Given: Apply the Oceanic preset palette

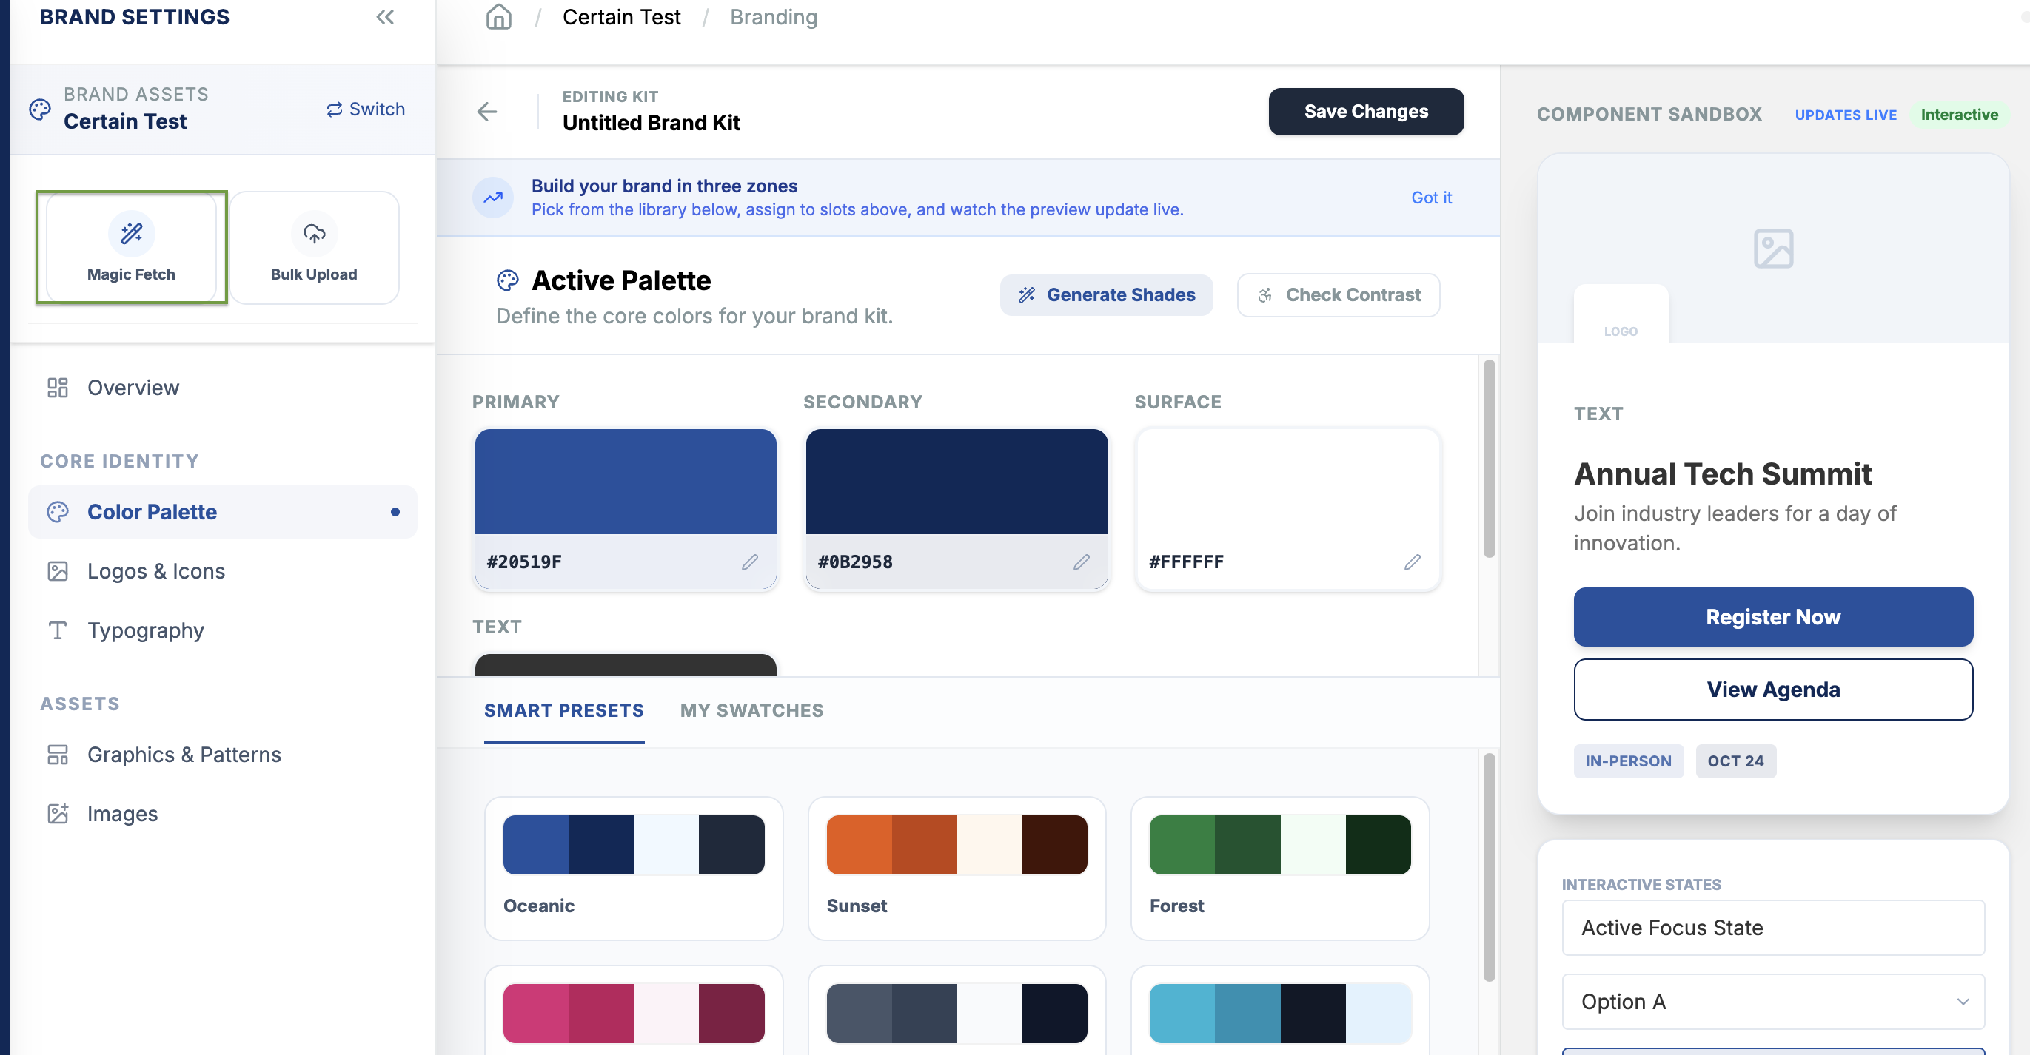Looking at the screenshot, I should [634, 868].
